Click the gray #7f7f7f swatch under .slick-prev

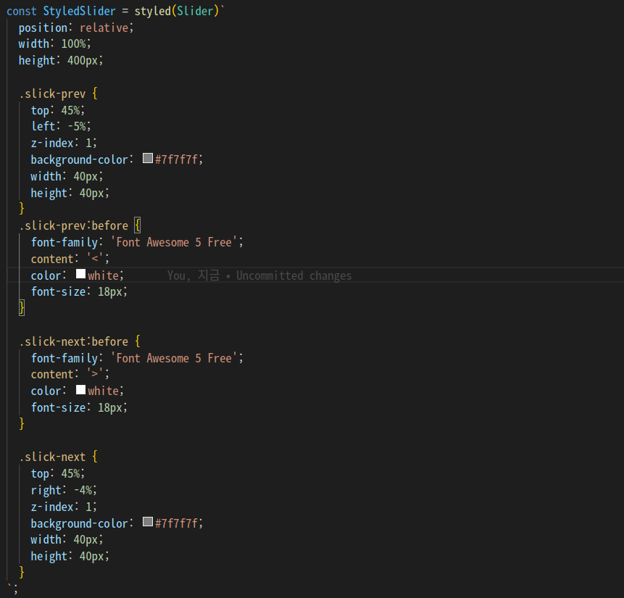point(148,159)
